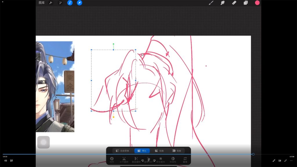Toggle the Transform arrow tool

point(79,3)
